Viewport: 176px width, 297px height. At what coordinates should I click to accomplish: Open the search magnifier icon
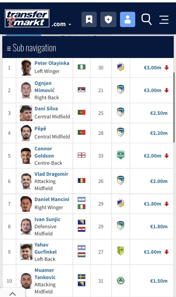coord(146,19)
